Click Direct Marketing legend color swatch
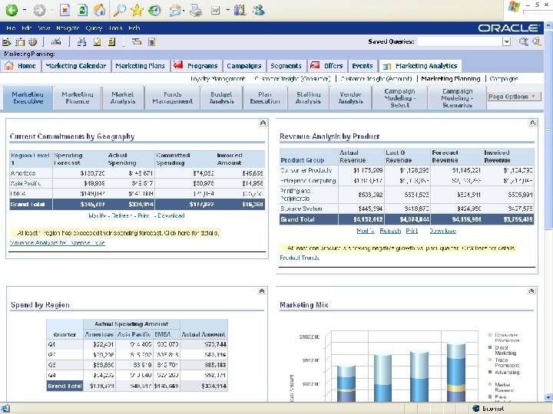 tap(491, 348)
